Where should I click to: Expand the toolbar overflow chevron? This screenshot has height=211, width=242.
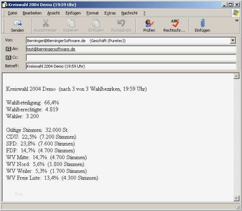click(237, 20)
